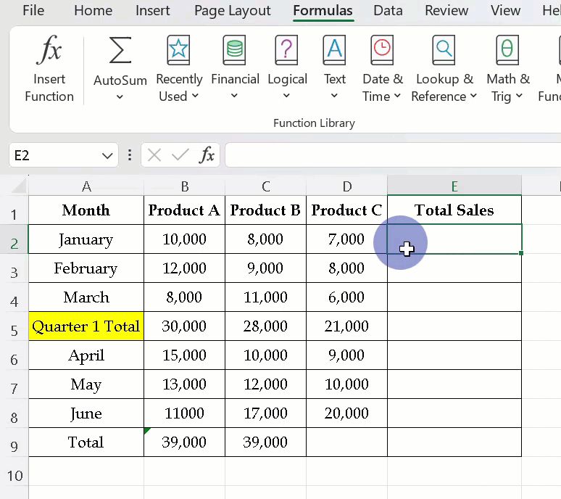Expand the Text functions dropdown chevron
The width and height of the screenshot is (561, 499).
[334, 96]
